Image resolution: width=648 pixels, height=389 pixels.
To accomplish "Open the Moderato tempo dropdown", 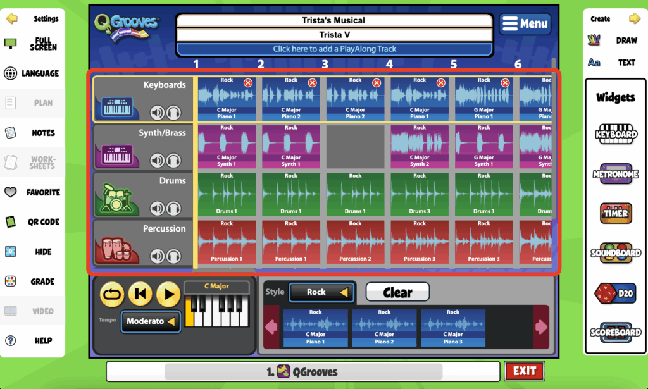I will 151,321.
